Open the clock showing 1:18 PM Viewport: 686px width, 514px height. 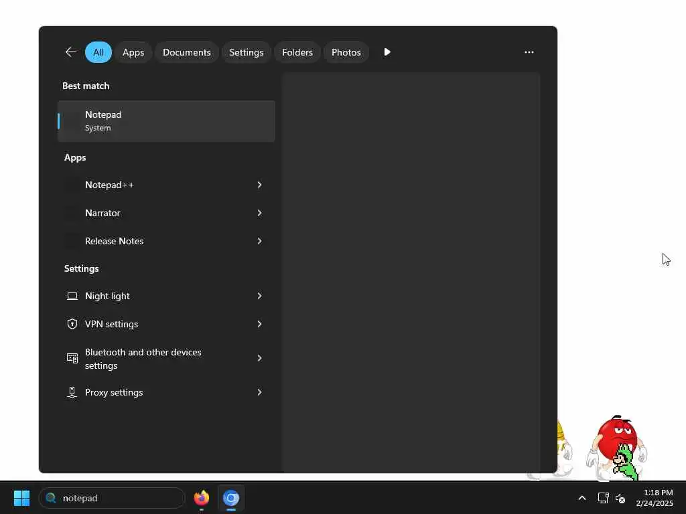(655, 498)
